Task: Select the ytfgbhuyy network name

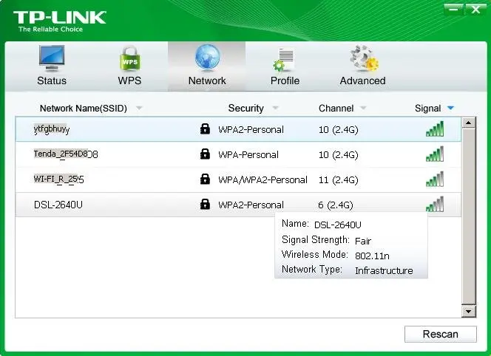Action: (x=52, y=129)
